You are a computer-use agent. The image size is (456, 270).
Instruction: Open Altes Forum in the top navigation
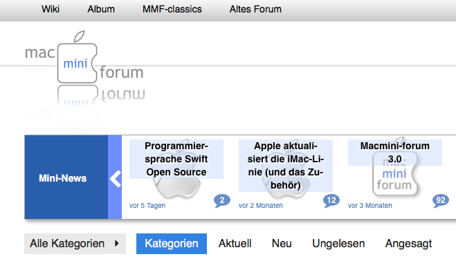255,9
